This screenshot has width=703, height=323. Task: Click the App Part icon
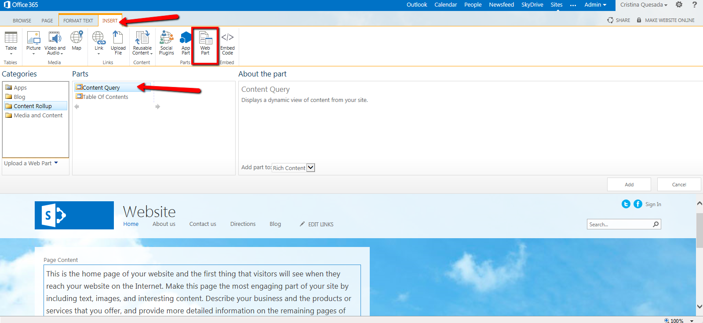click(x=186, y=42)
